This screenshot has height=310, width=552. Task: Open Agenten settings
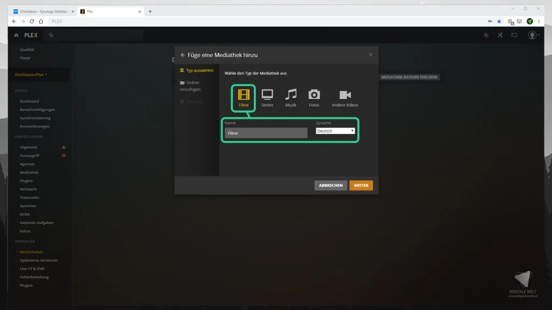point(27,164)
